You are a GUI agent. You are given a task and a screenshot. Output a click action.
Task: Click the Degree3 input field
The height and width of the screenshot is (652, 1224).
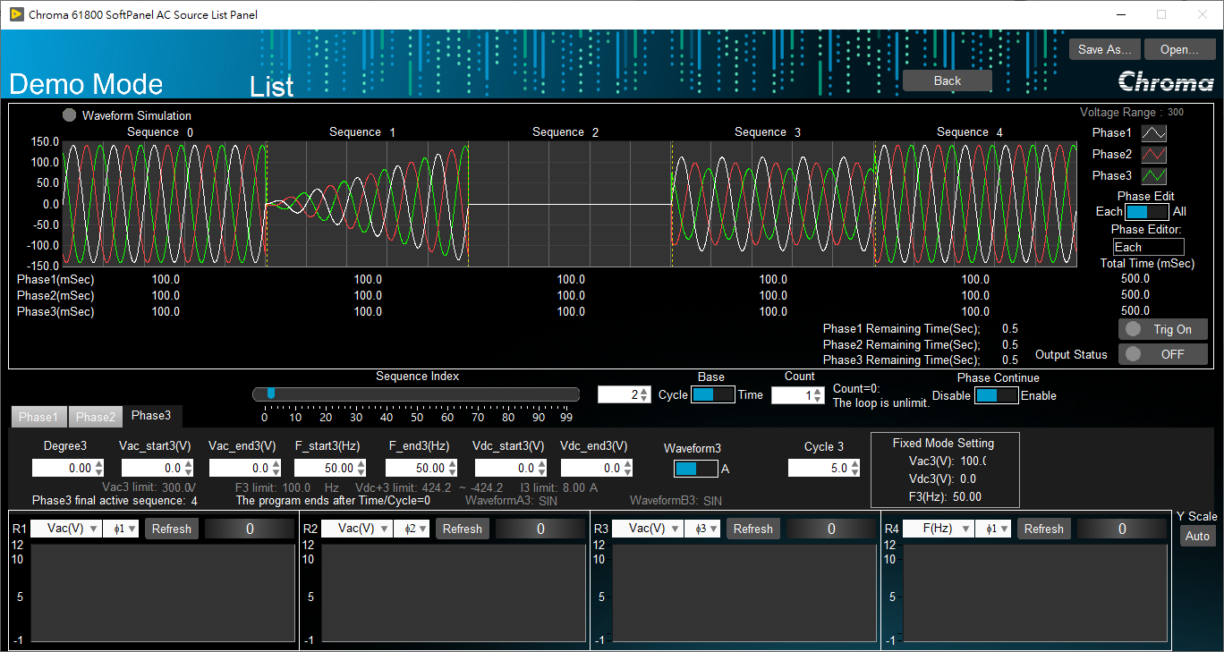62,468
